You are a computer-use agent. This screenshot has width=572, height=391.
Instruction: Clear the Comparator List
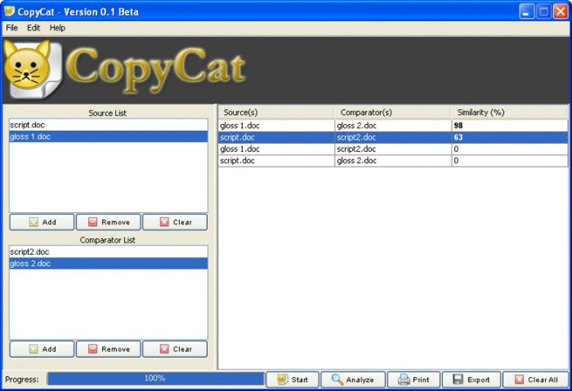click(175, 349)
